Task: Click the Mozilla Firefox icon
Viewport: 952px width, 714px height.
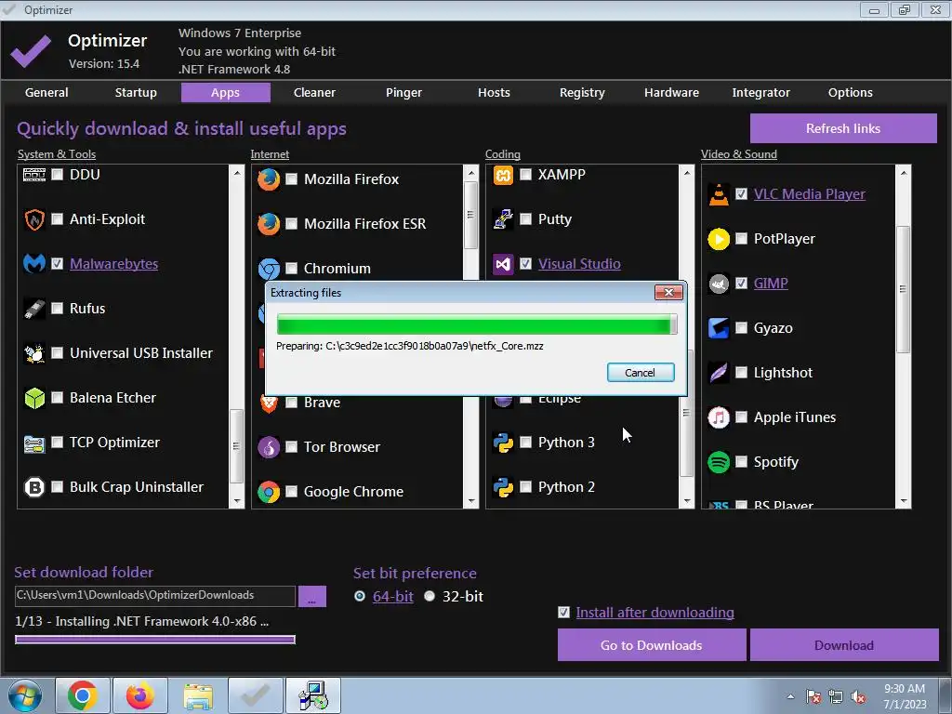Action: (x=269, y=179)
